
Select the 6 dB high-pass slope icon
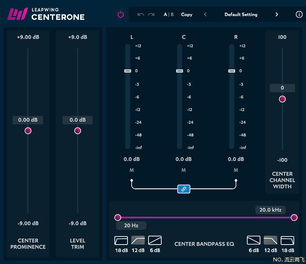pyautogui.click(x=155, y=240)
